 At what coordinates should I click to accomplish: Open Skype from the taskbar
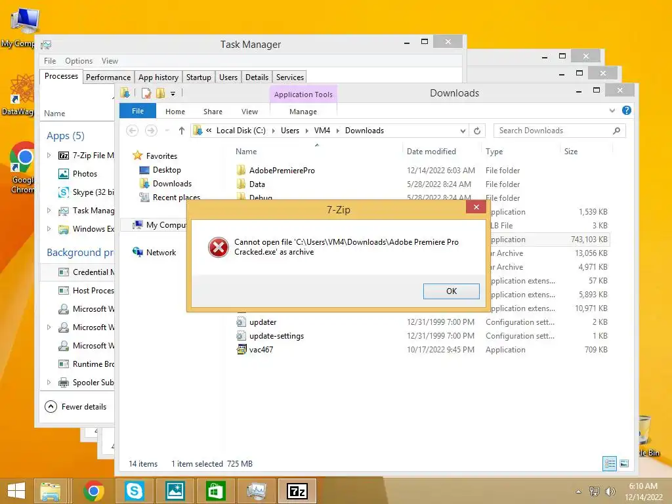pos(134,491)
